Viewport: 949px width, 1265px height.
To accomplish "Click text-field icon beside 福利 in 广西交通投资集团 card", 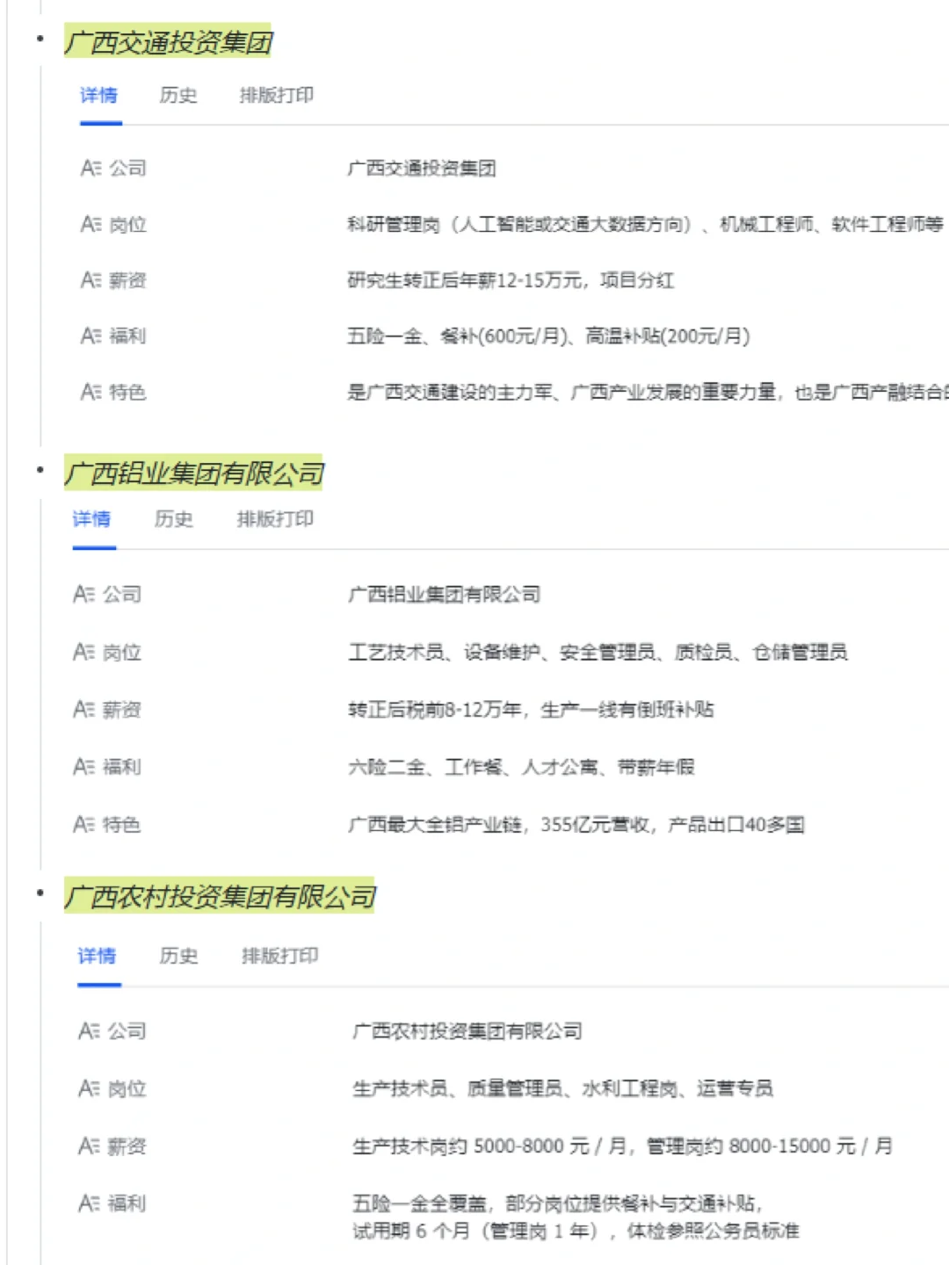I will 91,336.
